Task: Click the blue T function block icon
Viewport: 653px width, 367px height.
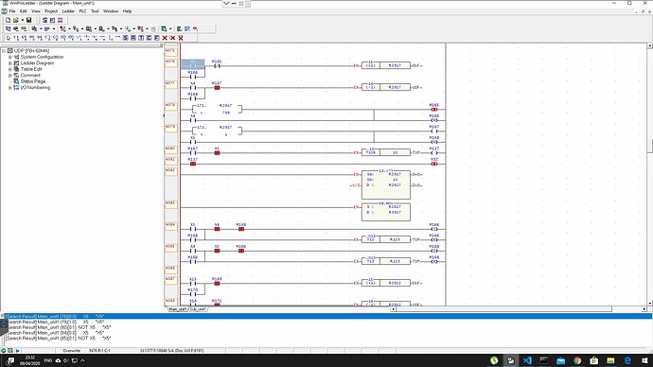Action: (141, 38)
